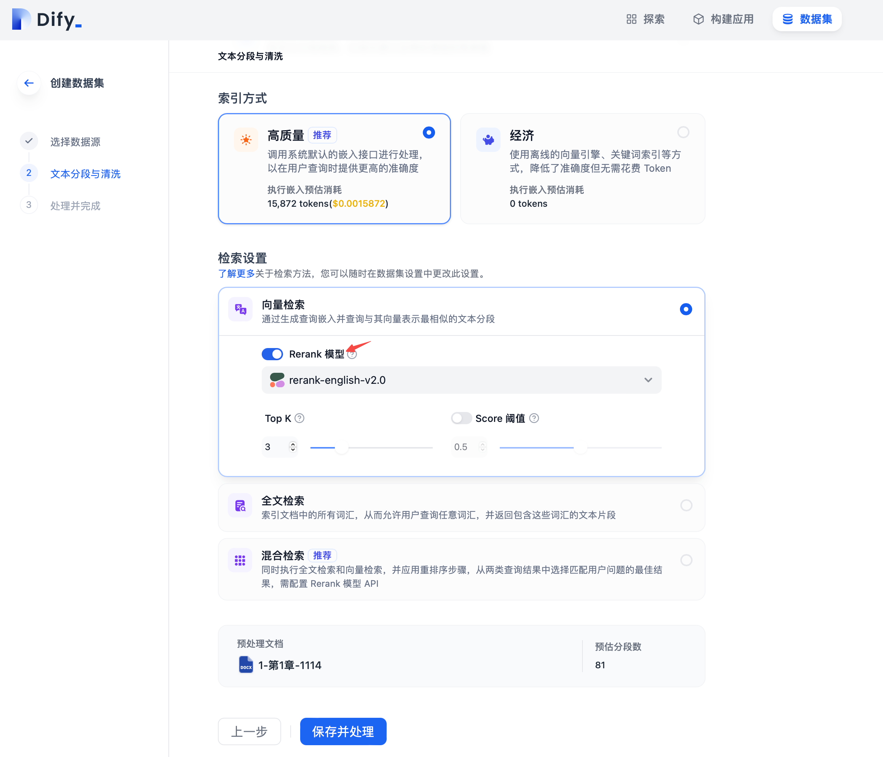Select the 经济 index mode radio
Viewport: 883px width, 757px height.
(683, 133)
